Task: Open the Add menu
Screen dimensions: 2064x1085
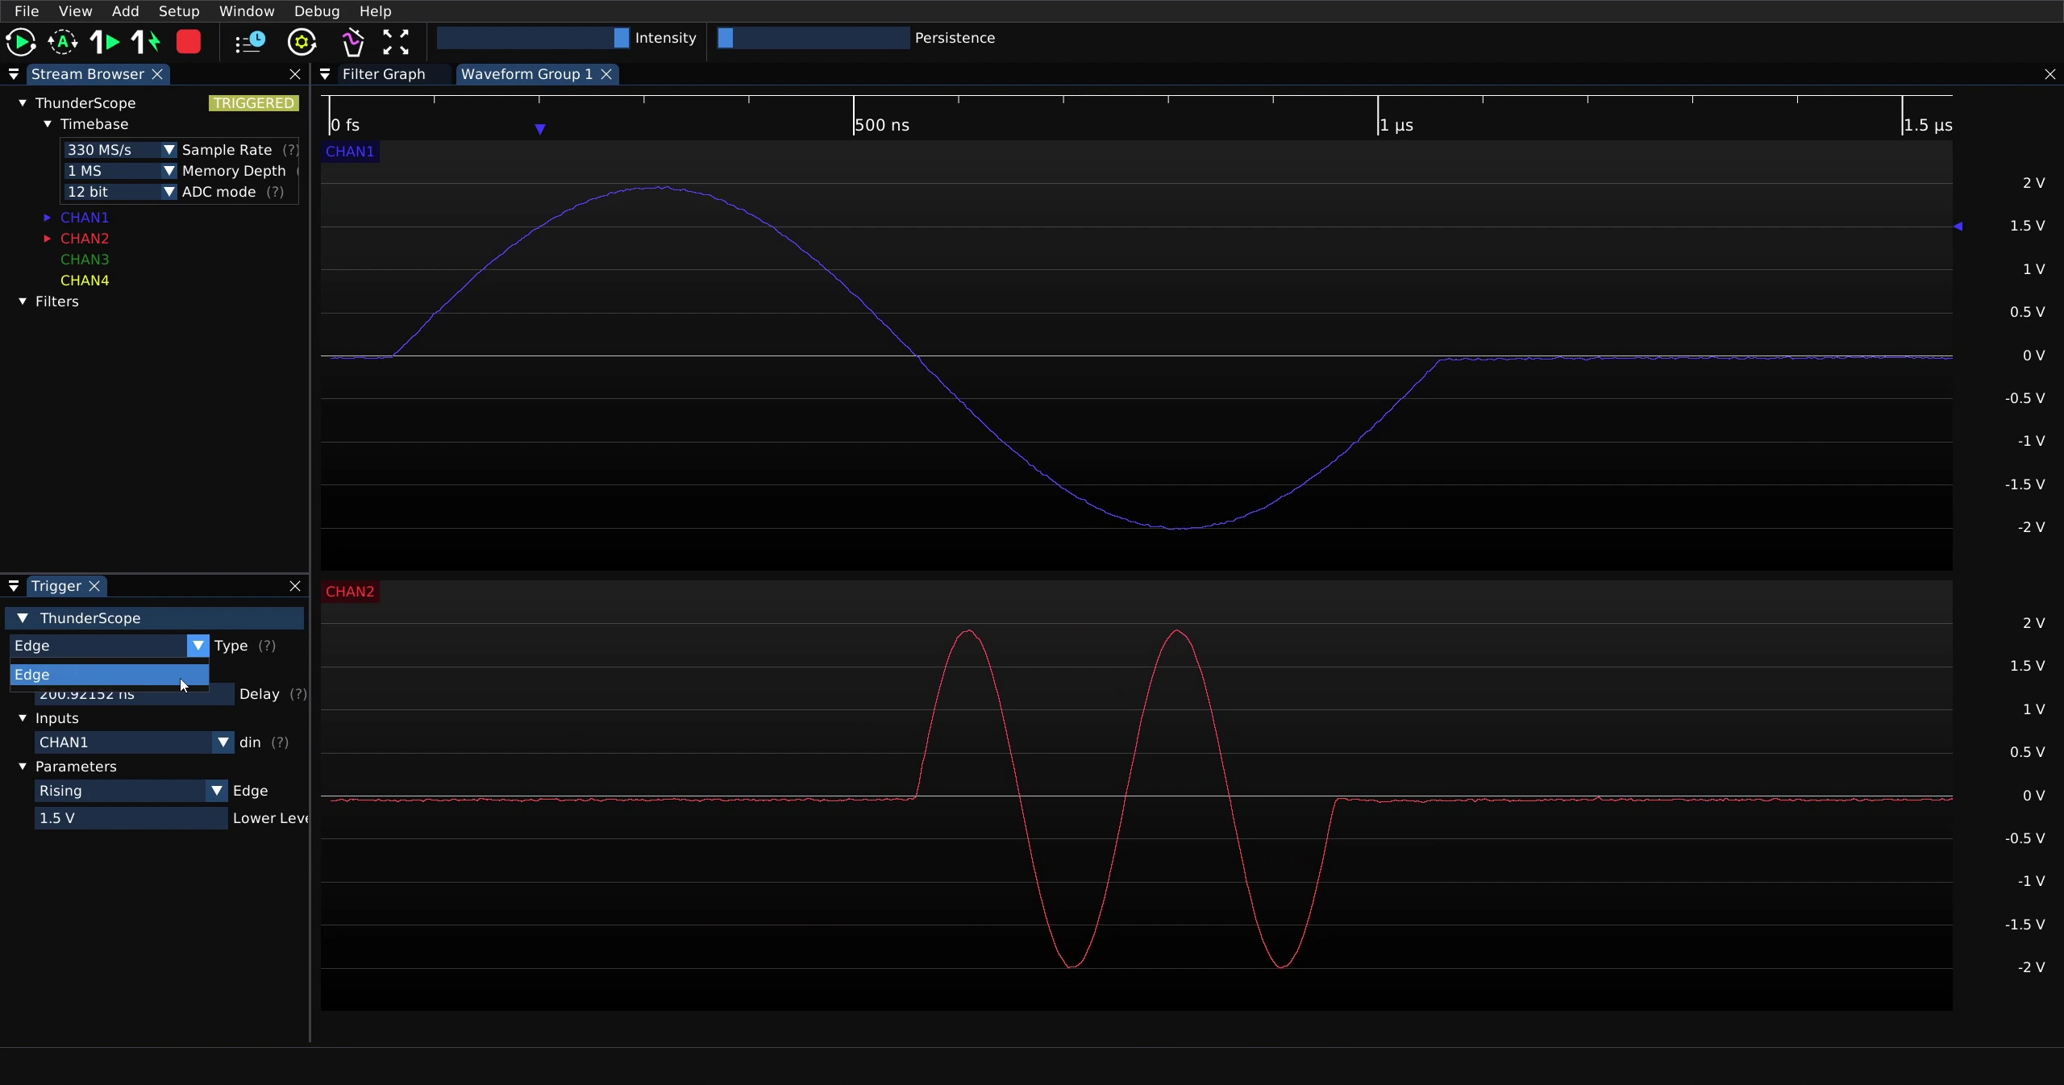Action: pos(125,11)
